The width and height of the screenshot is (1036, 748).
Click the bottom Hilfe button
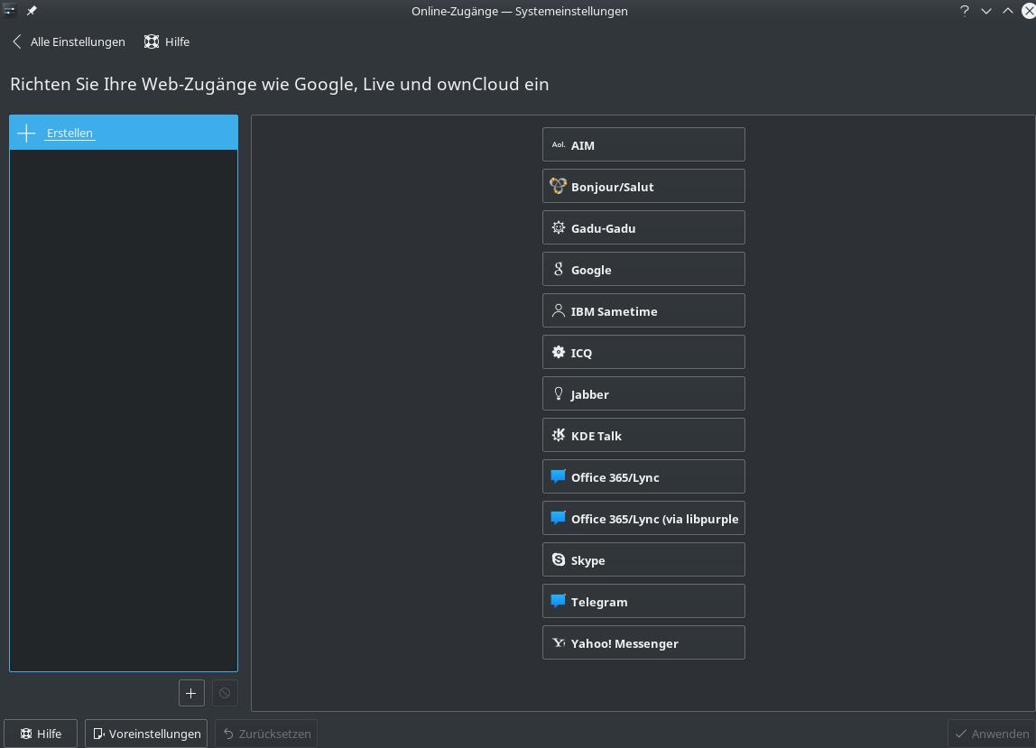(x=41, y=734)
